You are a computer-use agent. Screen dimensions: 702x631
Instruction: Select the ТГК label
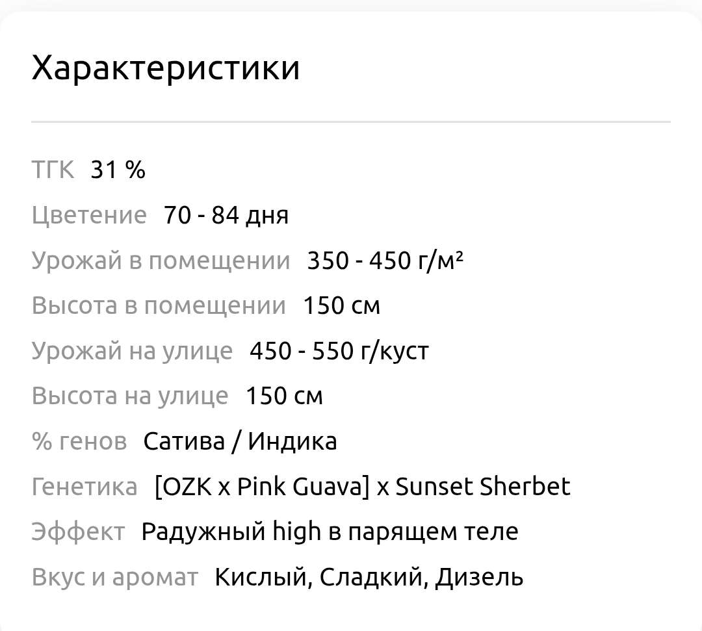click(53, 170)
